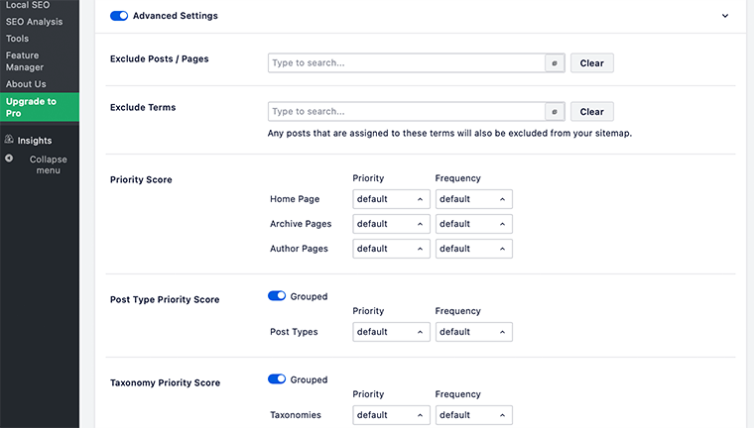Image resolution: width=754 pixels, height=428 pixels.
Task: Click the icon beside Exclude Posts search field
Action: click(x=555, y=63)
